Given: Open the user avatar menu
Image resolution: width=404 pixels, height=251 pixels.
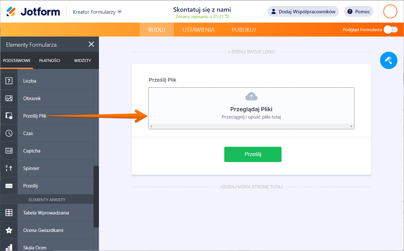Looking at the screenshot, I should click(390, 12).
